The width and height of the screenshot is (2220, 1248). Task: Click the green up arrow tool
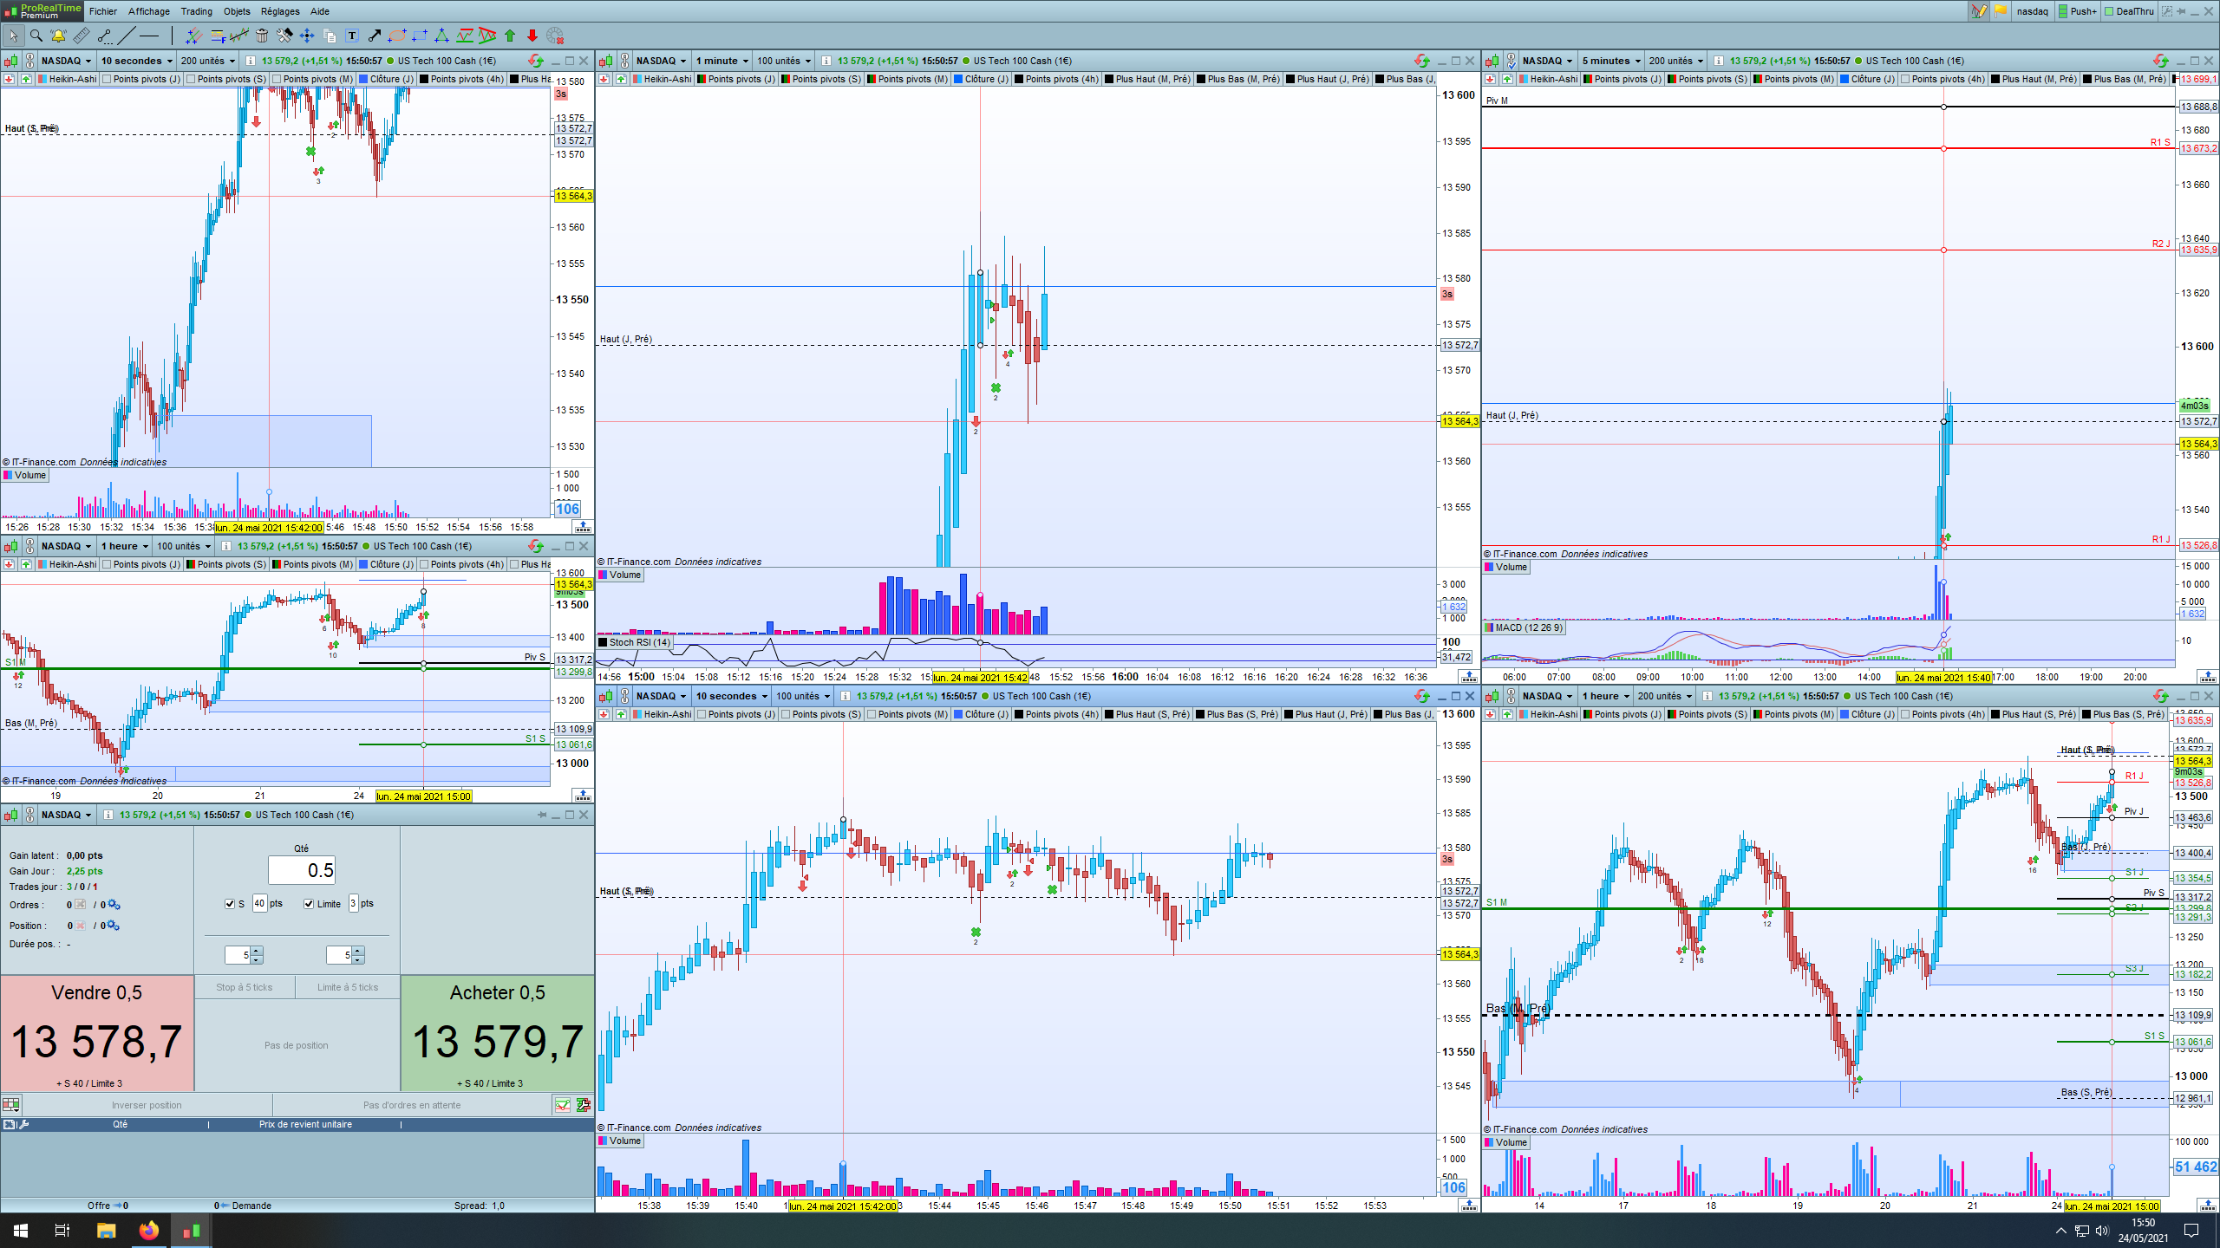point(510,36)
